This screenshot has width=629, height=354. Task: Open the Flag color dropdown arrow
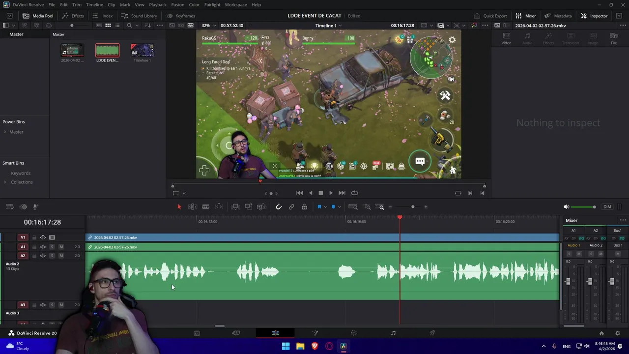pyautogui.click(x=325, y=207)
